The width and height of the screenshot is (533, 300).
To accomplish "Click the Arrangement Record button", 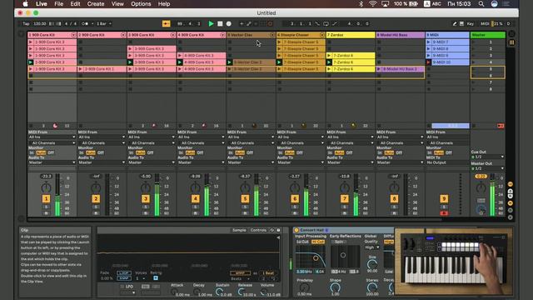I will [229, 24].
